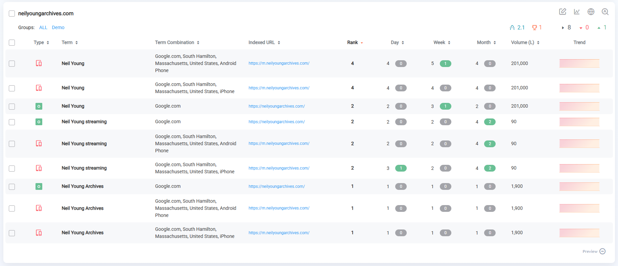Click the green up arrow showing 1
This screenshot has height=266, width=618.
coord(602,27)
